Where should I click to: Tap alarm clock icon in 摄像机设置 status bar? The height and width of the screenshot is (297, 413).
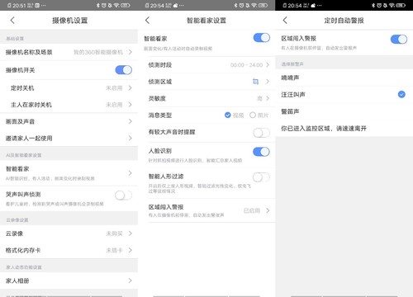click(x=104, y=5)
